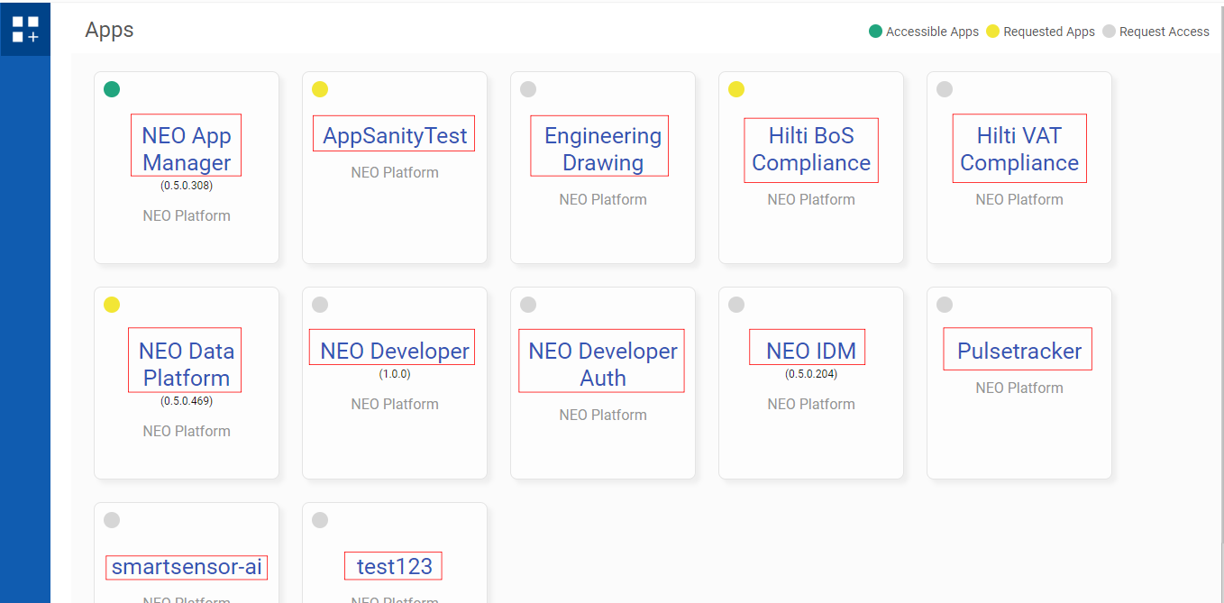Click 'NEO Platform' text under Hilti VAT Compliance
1224x603 pixels.
click(1019, 199)
